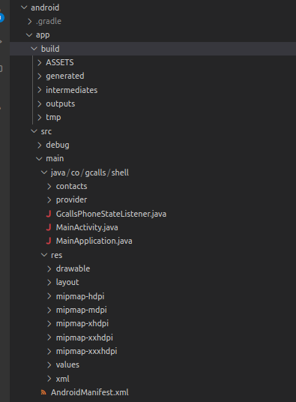The width and height of the screenshot is (296, 402).
Task: Select the outputs folder label
Action: pyautogui.click(x=61, y=103)
